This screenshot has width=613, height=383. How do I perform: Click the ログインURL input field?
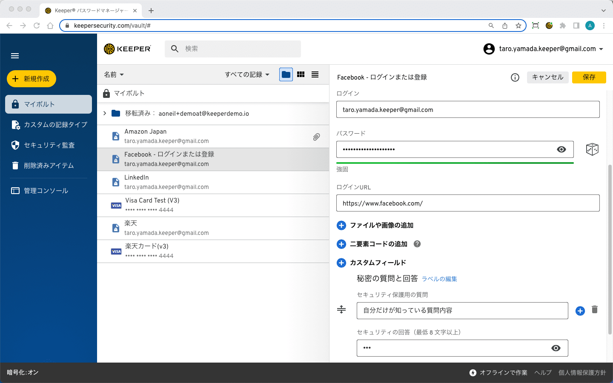[x=467, y=203]
